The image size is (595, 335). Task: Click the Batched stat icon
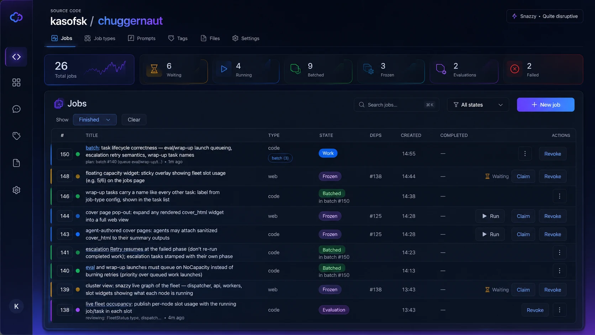(x=295, y=69)
